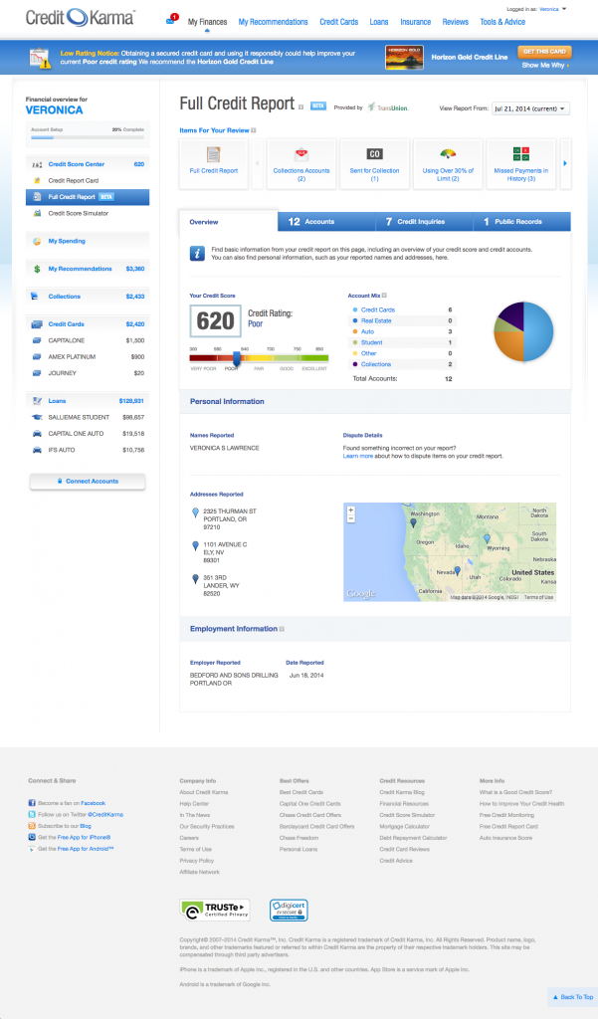The image size is (598, 1019).
Task: Open the AMEX PLATINUM card entry
Action: (x=88, y=357)
